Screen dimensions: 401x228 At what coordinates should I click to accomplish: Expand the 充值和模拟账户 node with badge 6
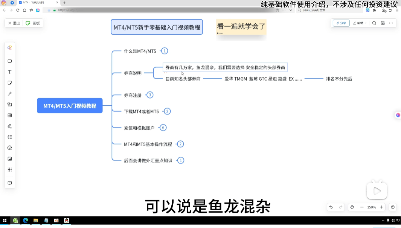pyautogui.click(x=163, y=127)
